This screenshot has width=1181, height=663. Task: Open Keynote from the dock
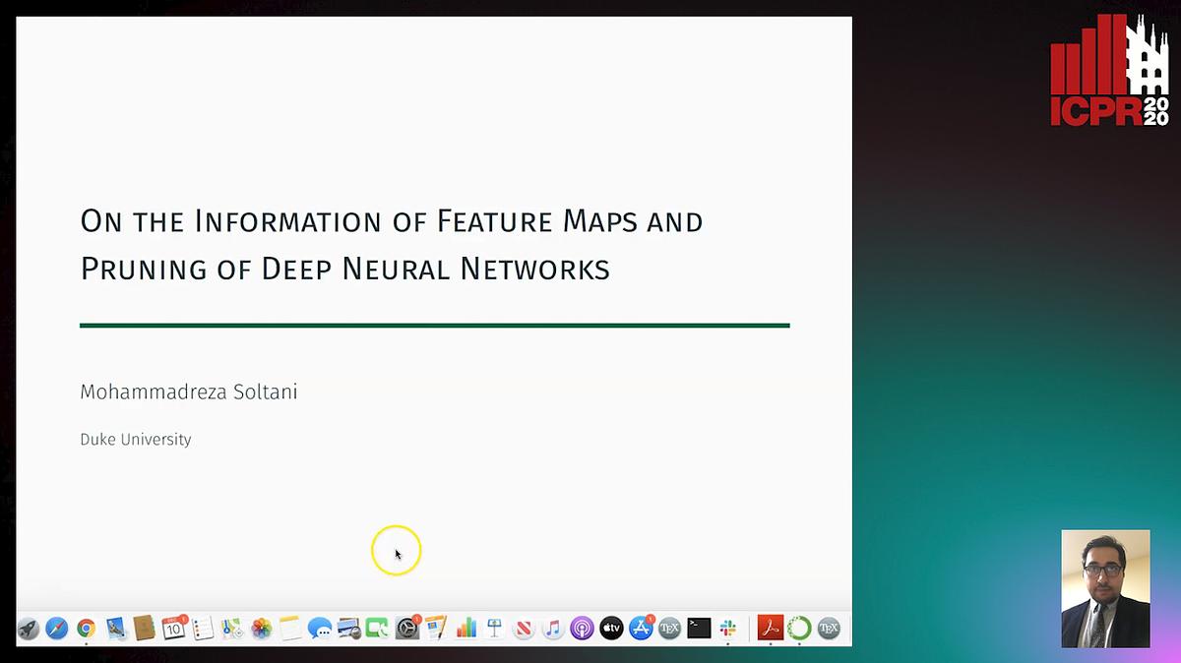[x=492, y=628]
